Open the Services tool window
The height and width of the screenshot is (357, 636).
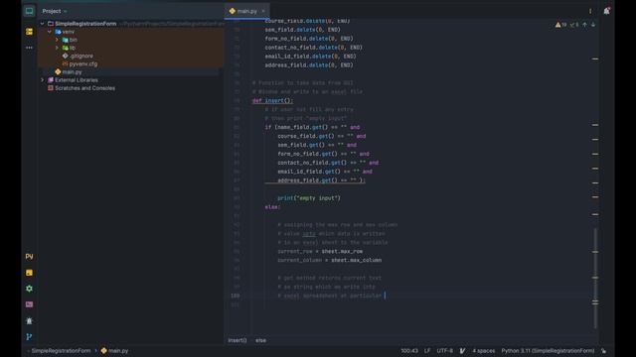[x=29, y=289]
